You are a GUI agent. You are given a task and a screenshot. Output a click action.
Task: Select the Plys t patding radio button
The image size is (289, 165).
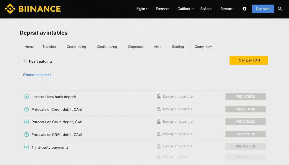(x=25, y=61)
